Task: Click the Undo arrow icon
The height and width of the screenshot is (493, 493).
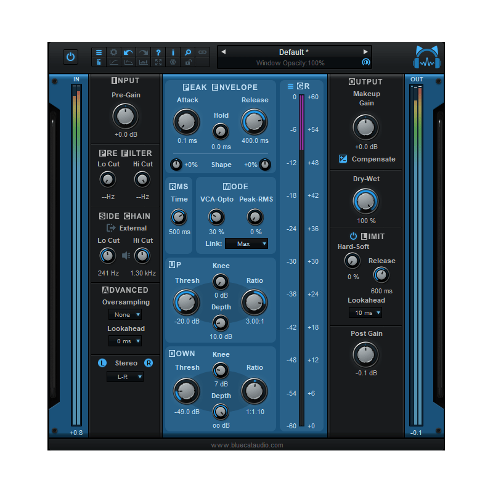Action: click(128, 52)
